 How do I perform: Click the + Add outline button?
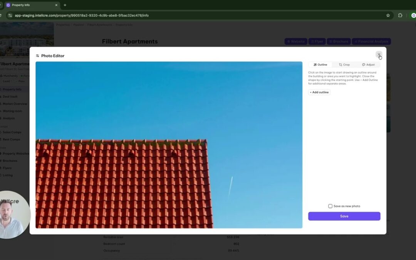click(319, 92)
